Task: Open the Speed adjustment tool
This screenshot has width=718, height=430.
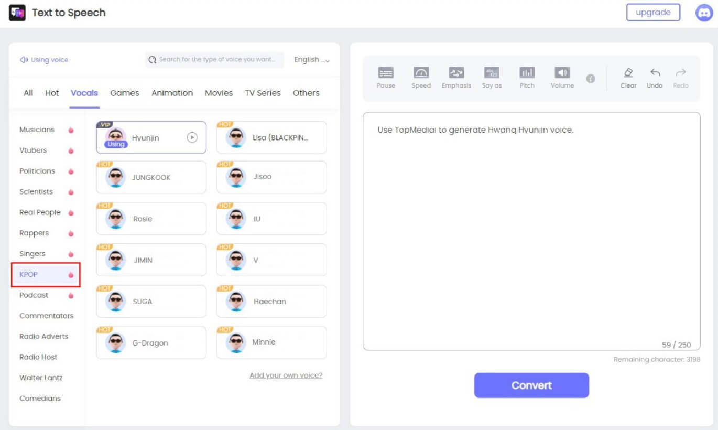Action: click(421, 73)
